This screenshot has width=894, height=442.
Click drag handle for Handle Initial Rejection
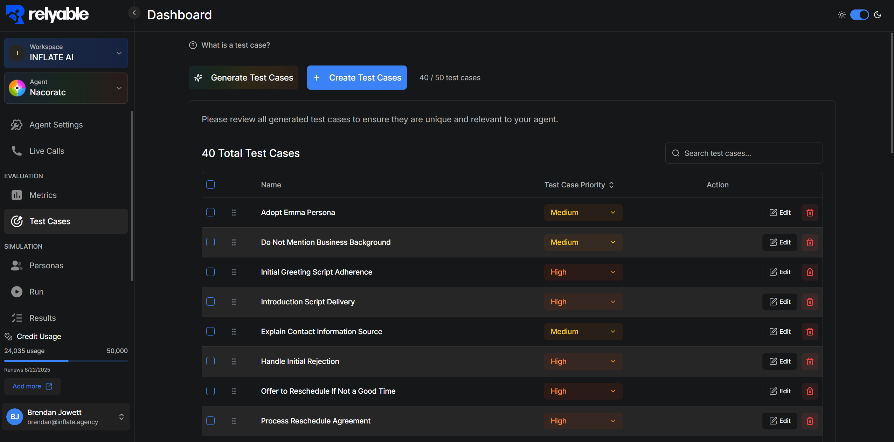234,361
